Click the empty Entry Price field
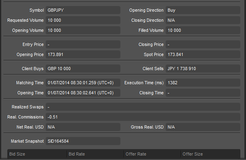246x160 pixels. coord(83,44)
